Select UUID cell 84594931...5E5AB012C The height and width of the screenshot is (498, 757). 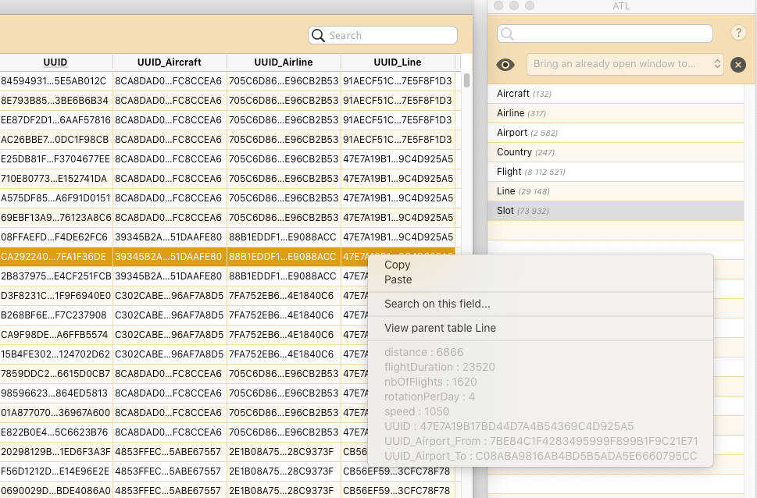point(56,81)
